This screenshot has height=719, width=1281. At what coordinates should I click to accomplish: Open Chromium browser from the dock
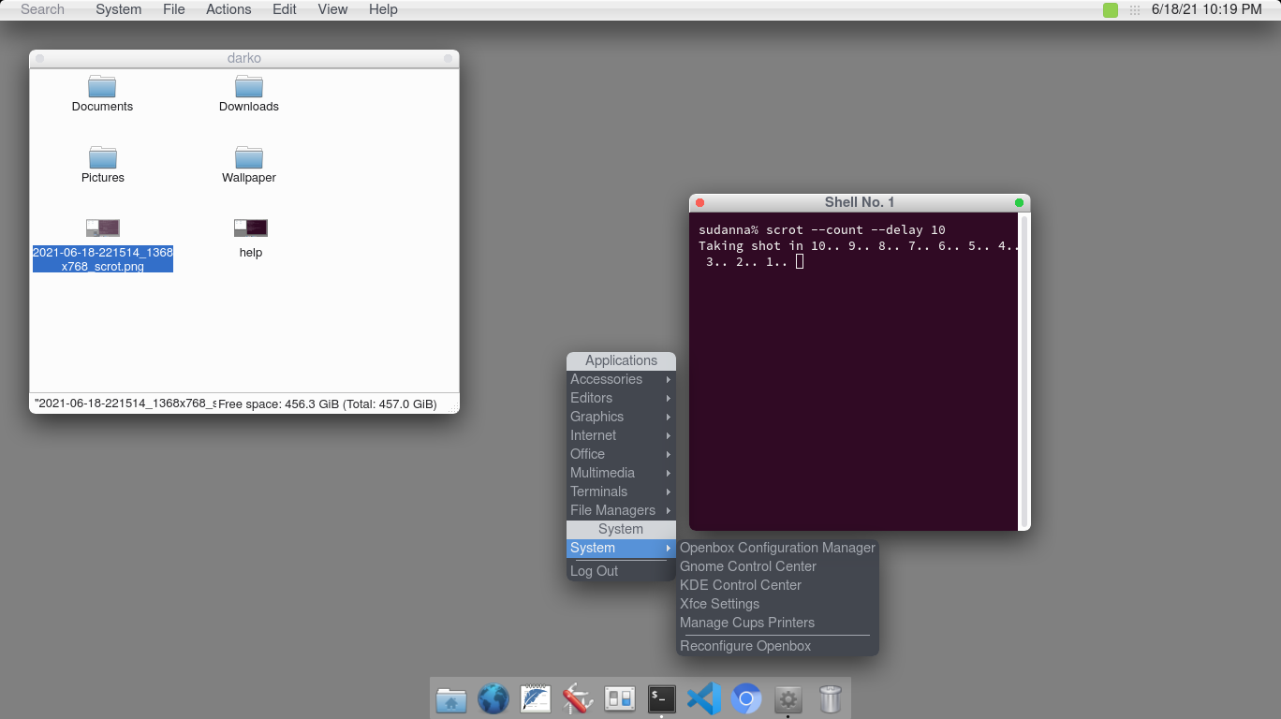click(745, 698)
